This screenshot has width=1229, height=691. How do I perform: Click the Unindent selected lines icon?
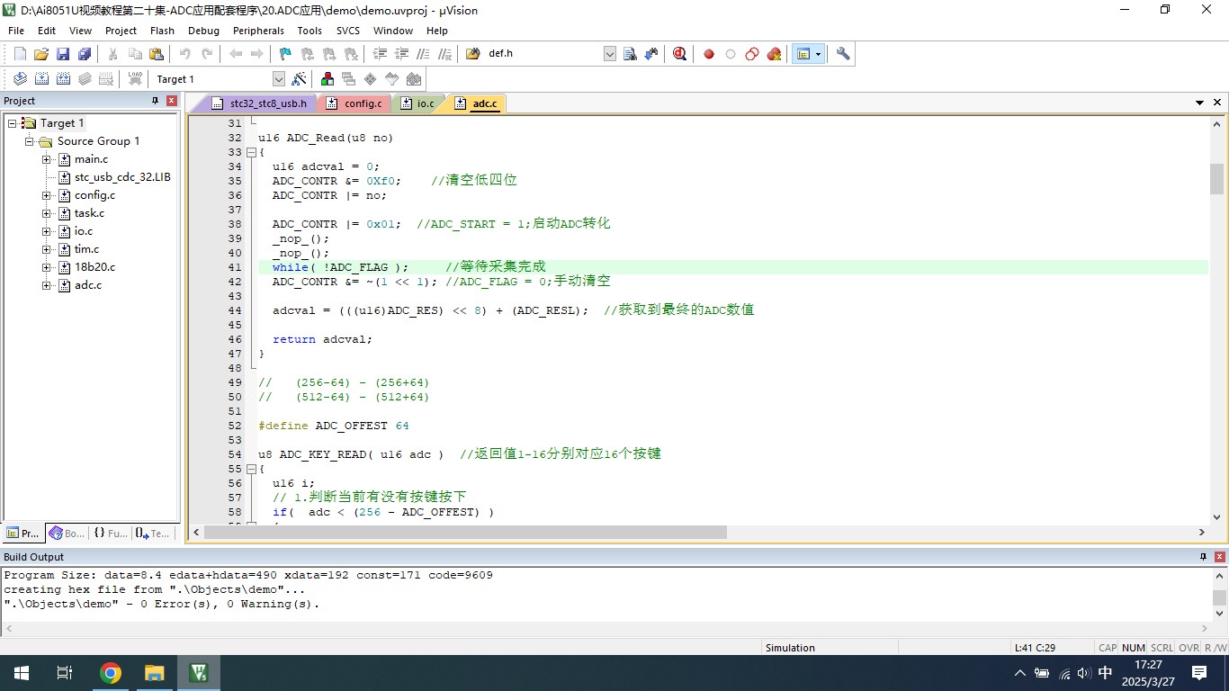(401, 54)
